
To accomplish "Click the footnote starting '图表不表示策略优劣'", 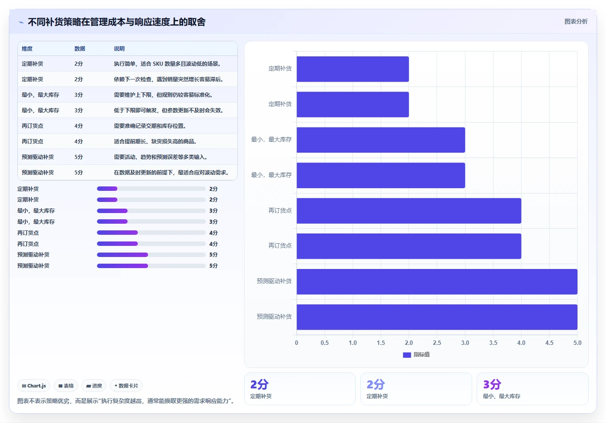I will click(126, 401).
